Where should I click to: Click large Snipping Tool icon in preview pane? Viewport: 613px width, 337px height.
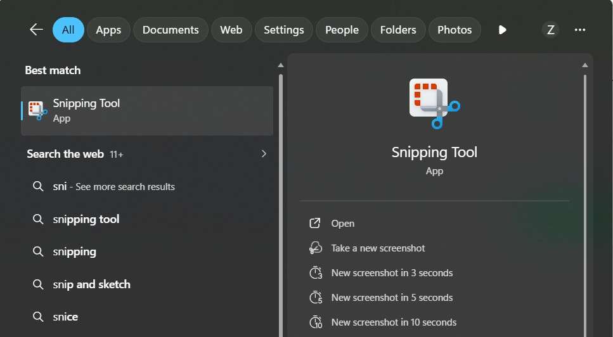pos(434,104)
